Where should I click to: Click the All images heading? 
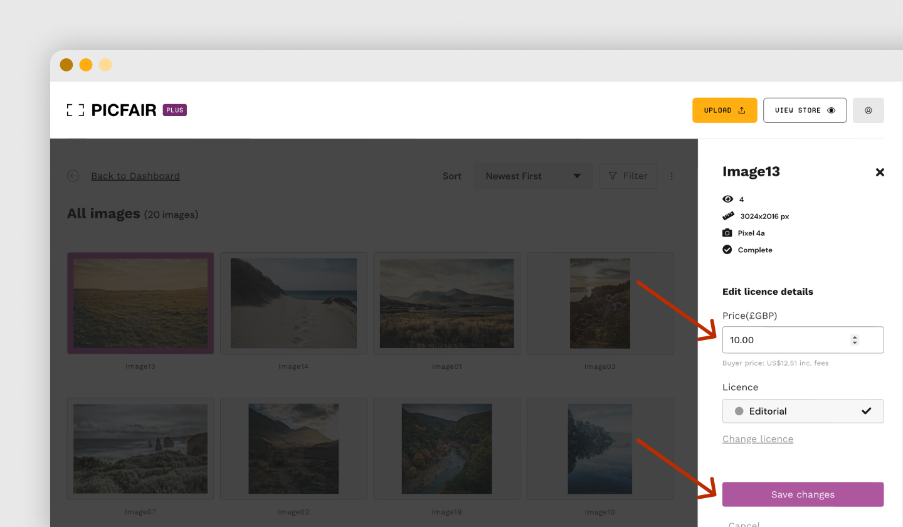coord(103,214)
